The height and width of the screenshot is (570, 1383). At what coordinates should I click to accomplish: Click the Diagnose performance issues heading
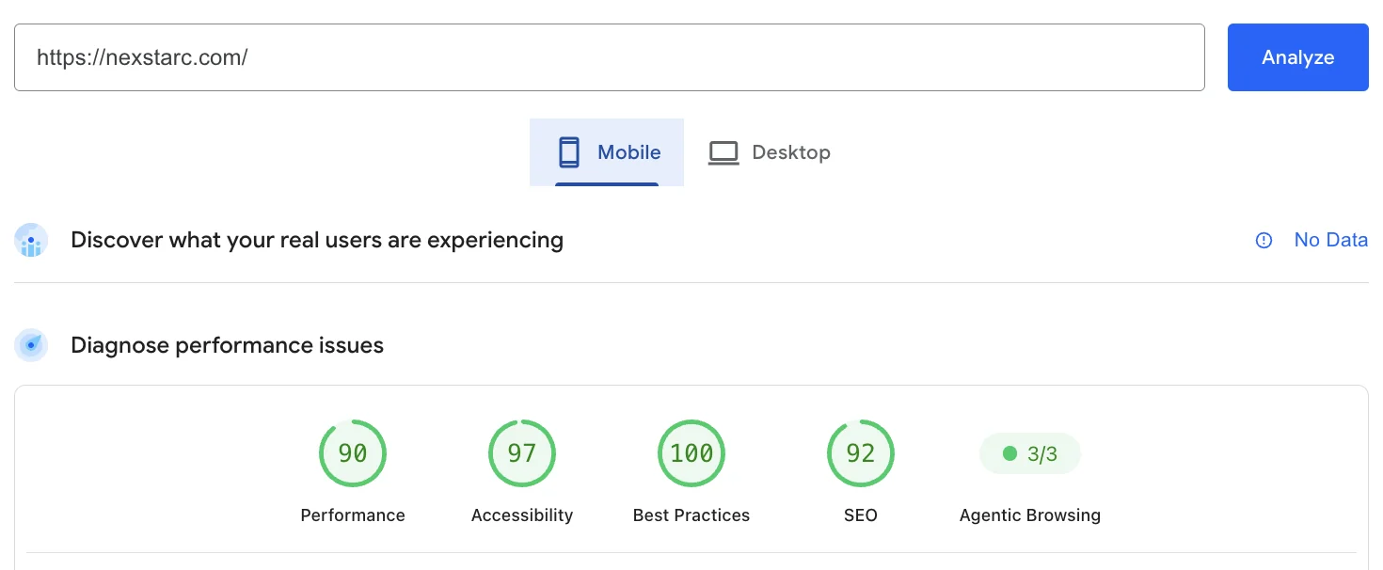click(227, 346)
